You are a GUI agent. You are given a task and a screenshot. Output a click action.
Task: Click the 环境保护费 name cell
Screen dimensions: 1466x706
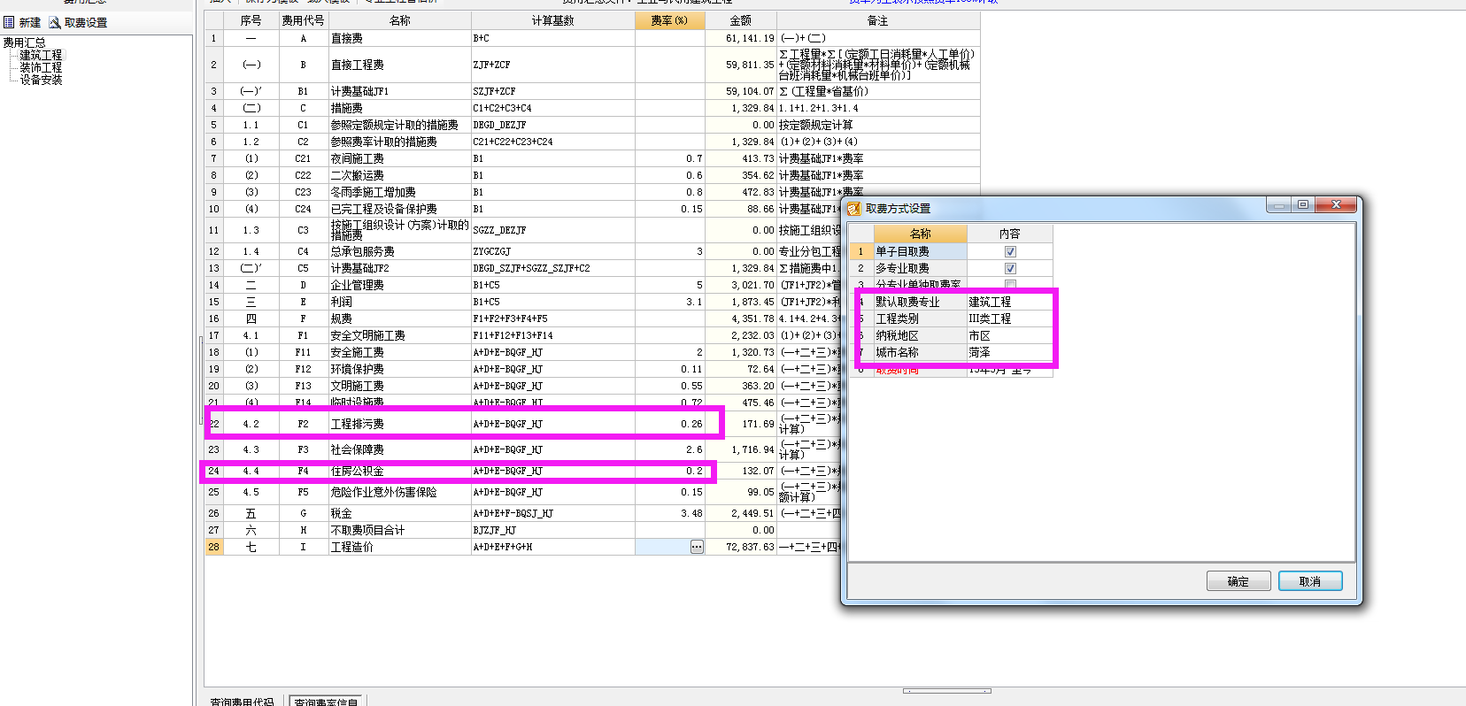point(399,369)
